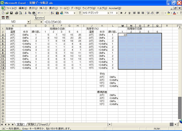Click the Print icon
Screen dimensions: 182x131
(x=16, y=13)
